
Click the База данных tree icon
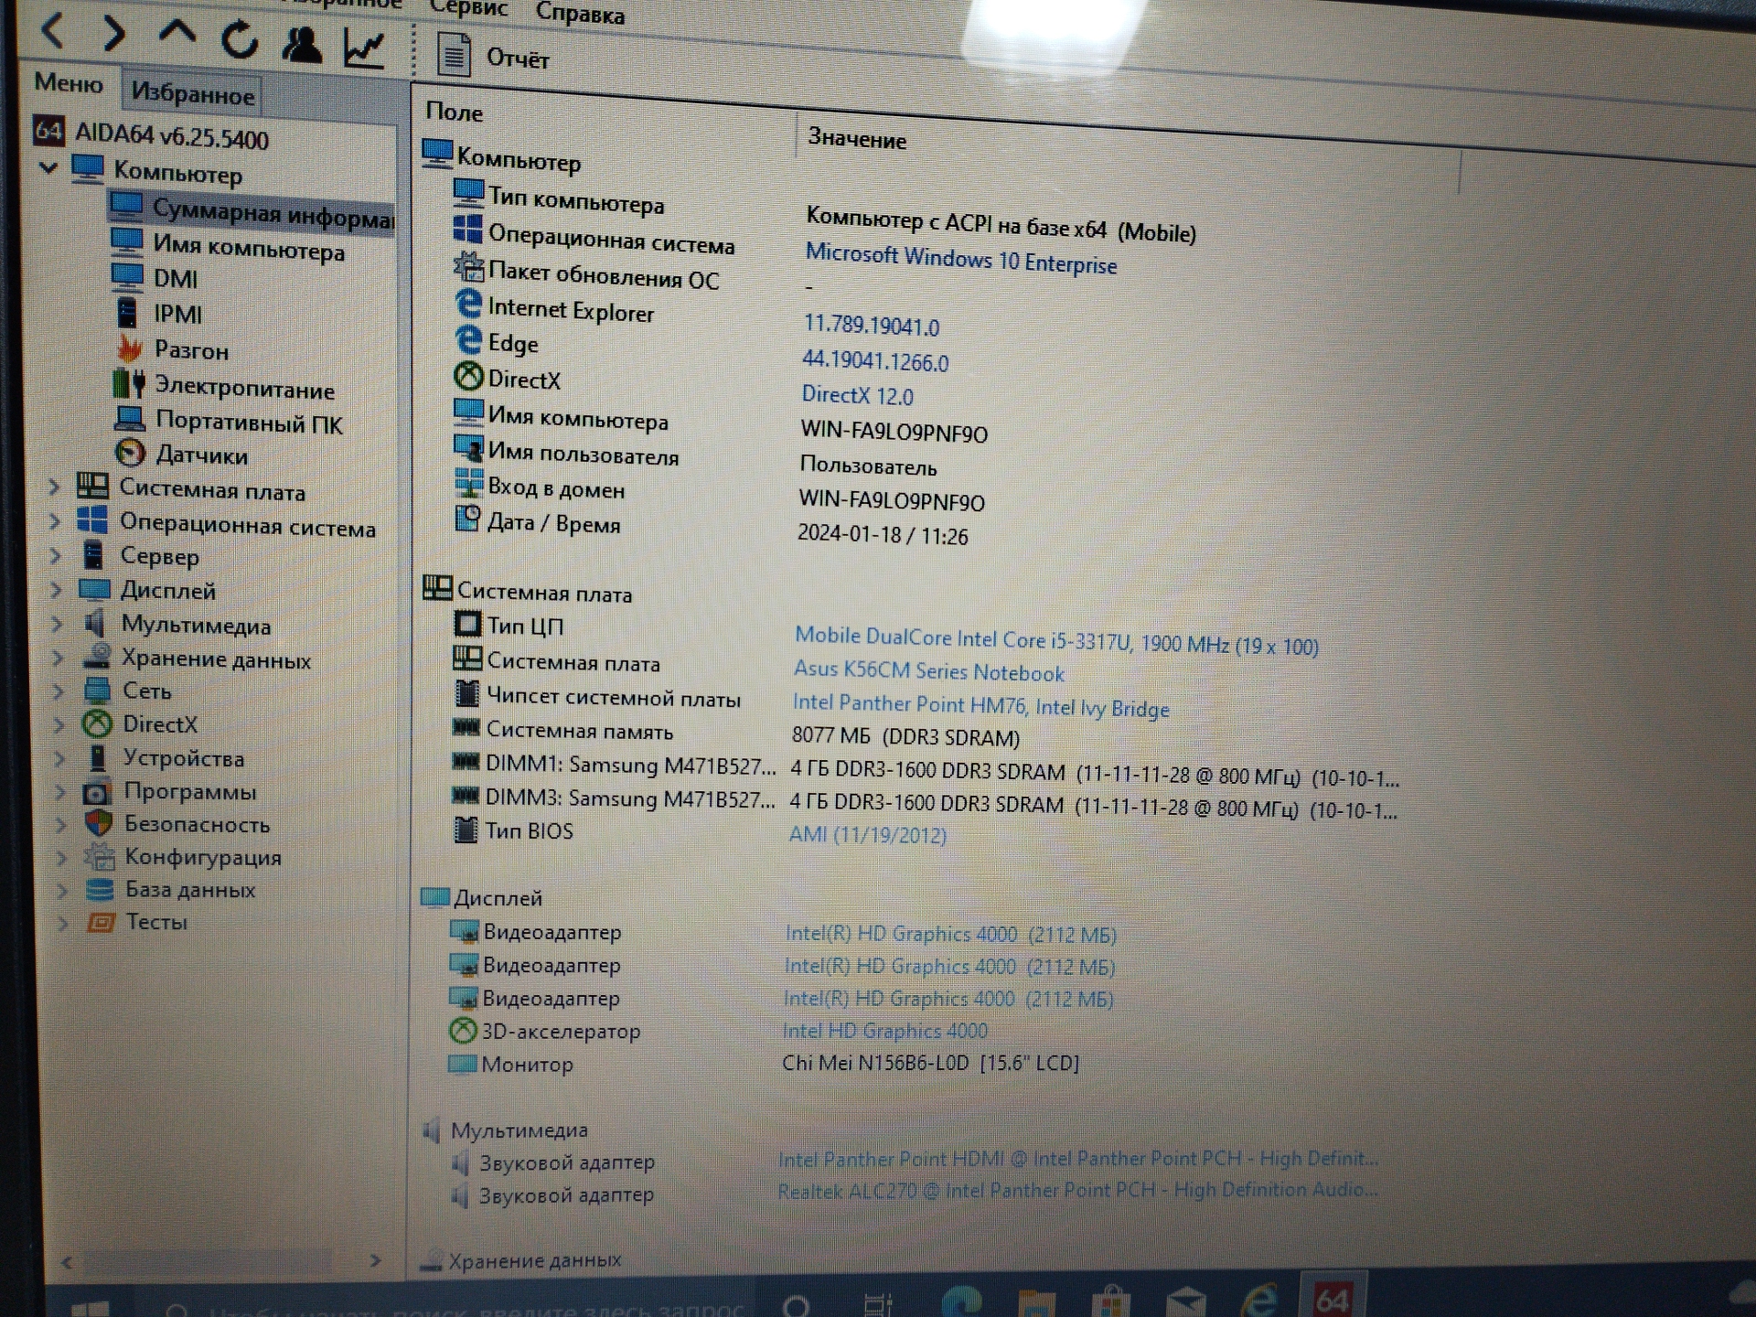(99, 890)
